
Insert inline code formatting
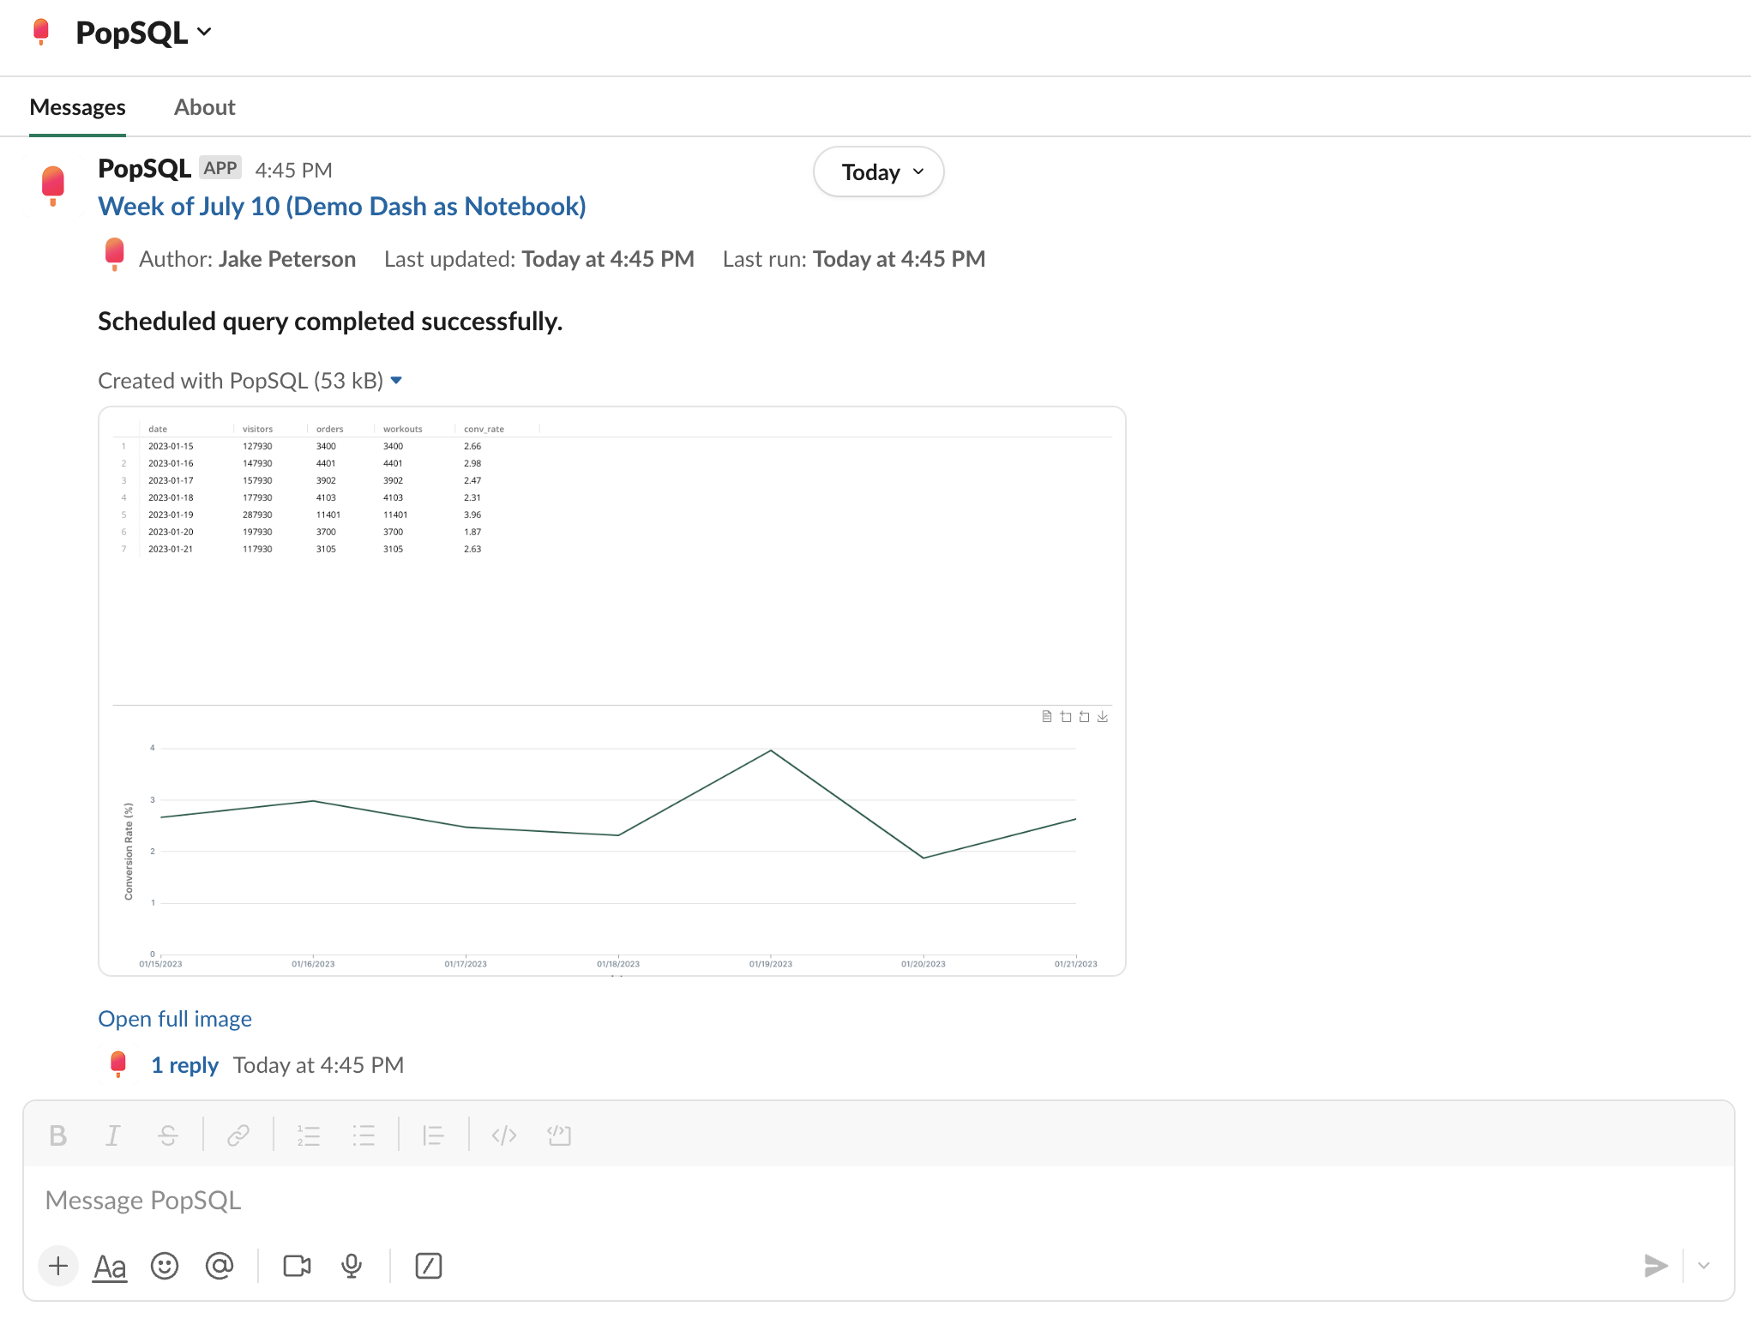(x=504, y=1135)
